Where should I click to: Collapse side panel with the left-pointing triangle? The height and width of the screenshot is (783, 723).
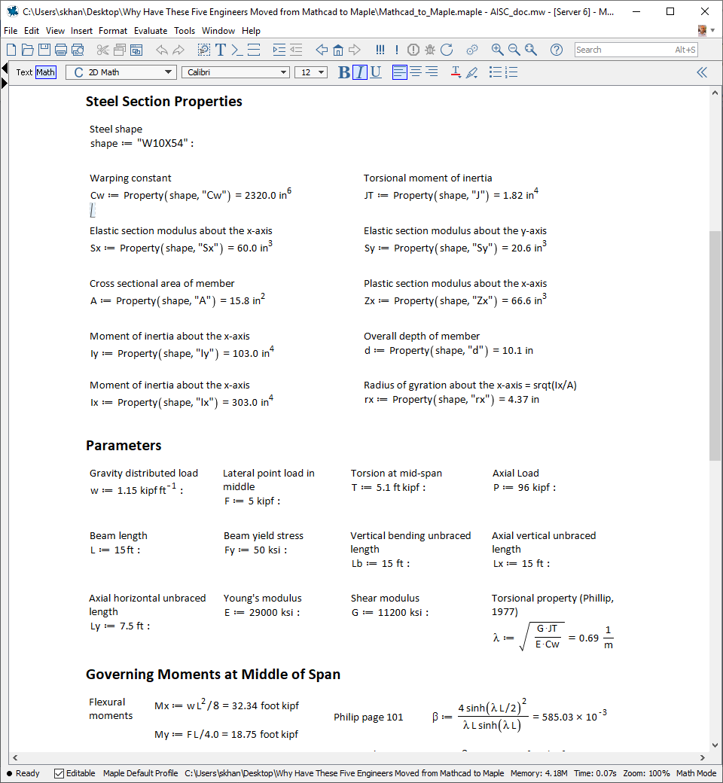coord(5,68)
